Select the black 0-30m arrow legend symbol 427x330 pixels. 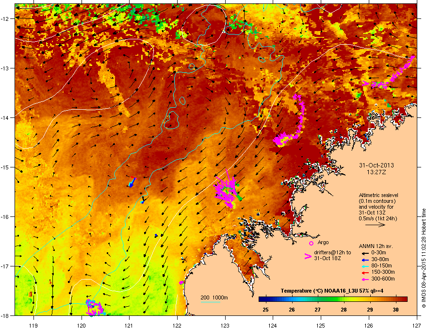365,253
